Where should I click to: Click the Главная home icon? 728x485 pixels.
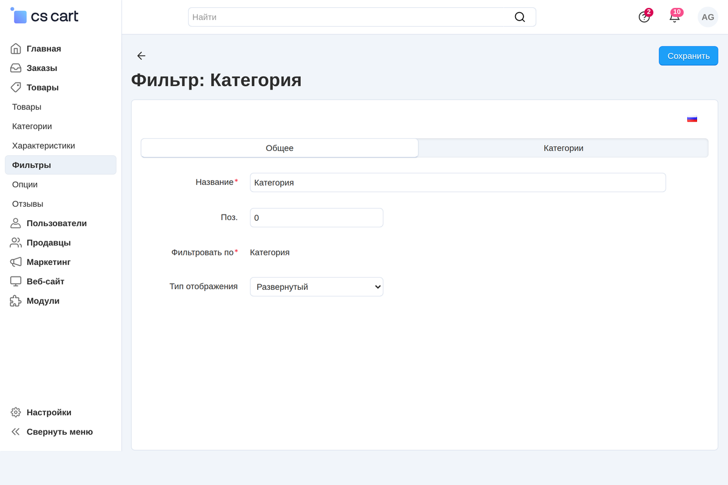[16, 48]
